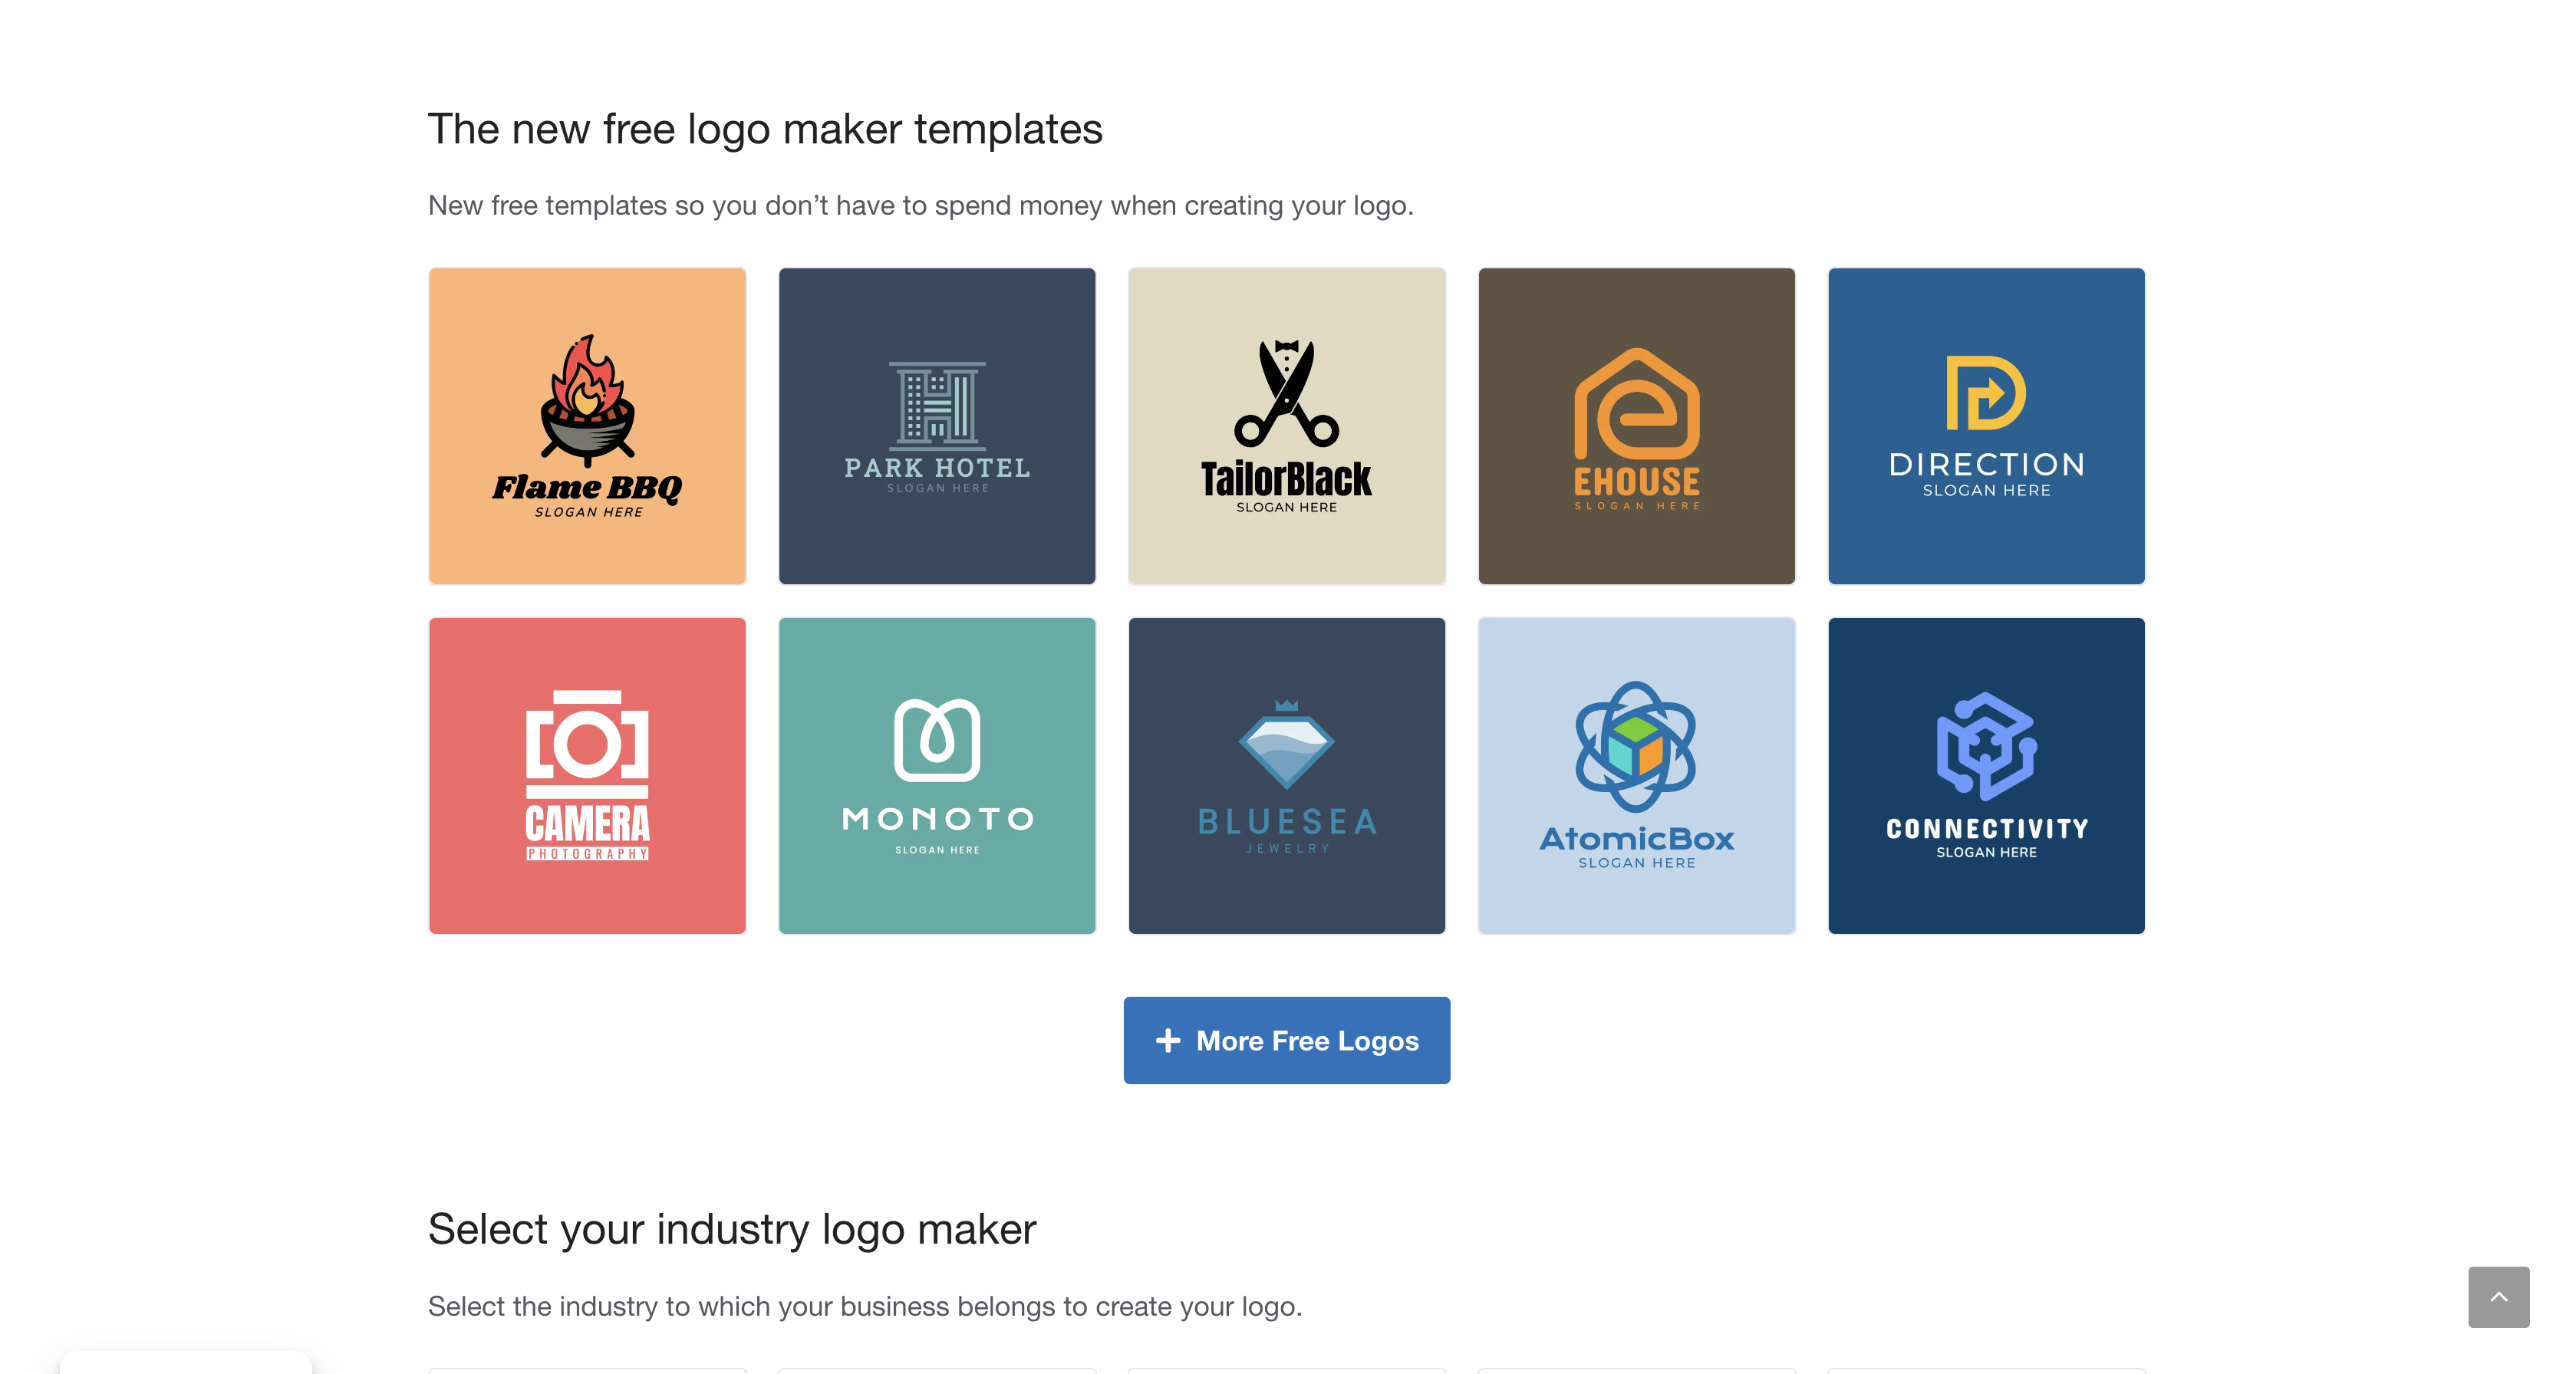This screenshot has height=1374, width=2576.
Task: Select the Monoto logo template
Action: tap(937, 775)
